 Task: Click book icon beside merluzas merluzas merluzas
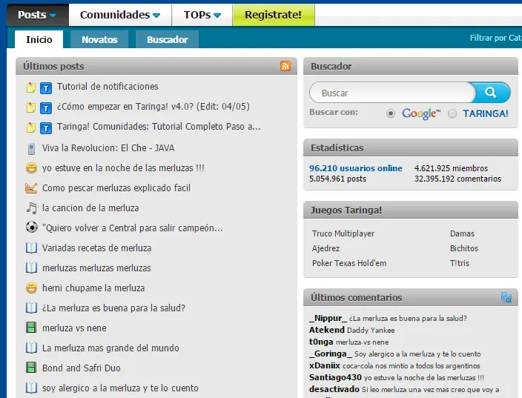click(31, 268)
